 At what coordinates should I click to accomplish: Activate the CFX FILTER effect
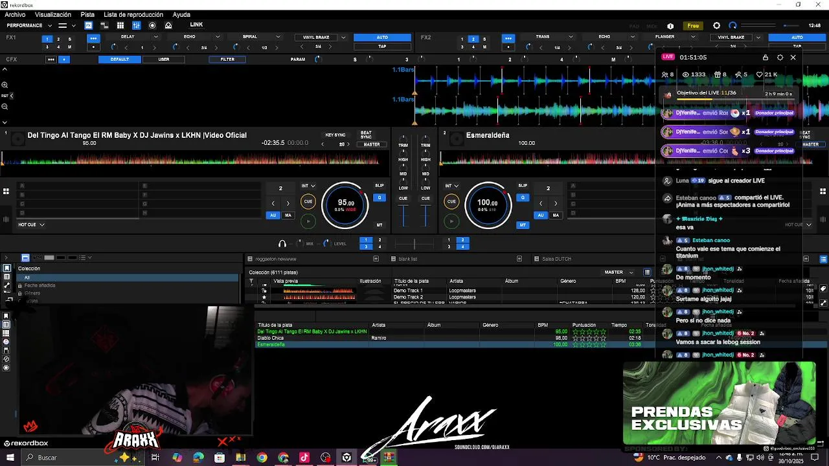[227, 60]
